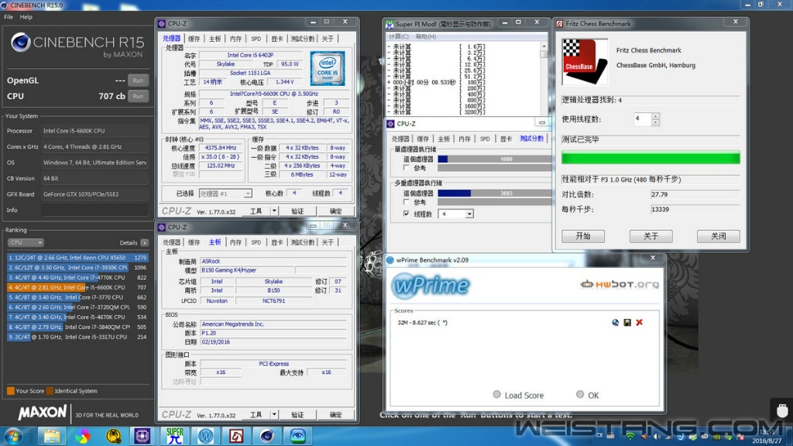Increase thread count stepper in Fritz Chess
Screen dimensions: 793x446
click(x=655, y=116)
